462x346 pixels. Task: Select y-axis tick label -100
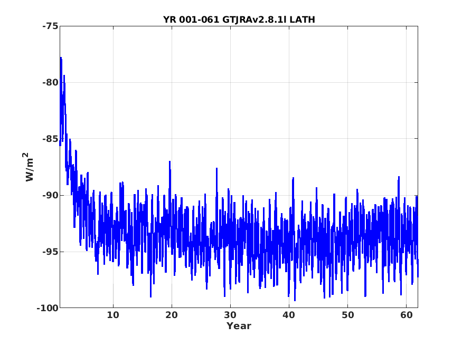pyautogui.click(x=48, y=308)
